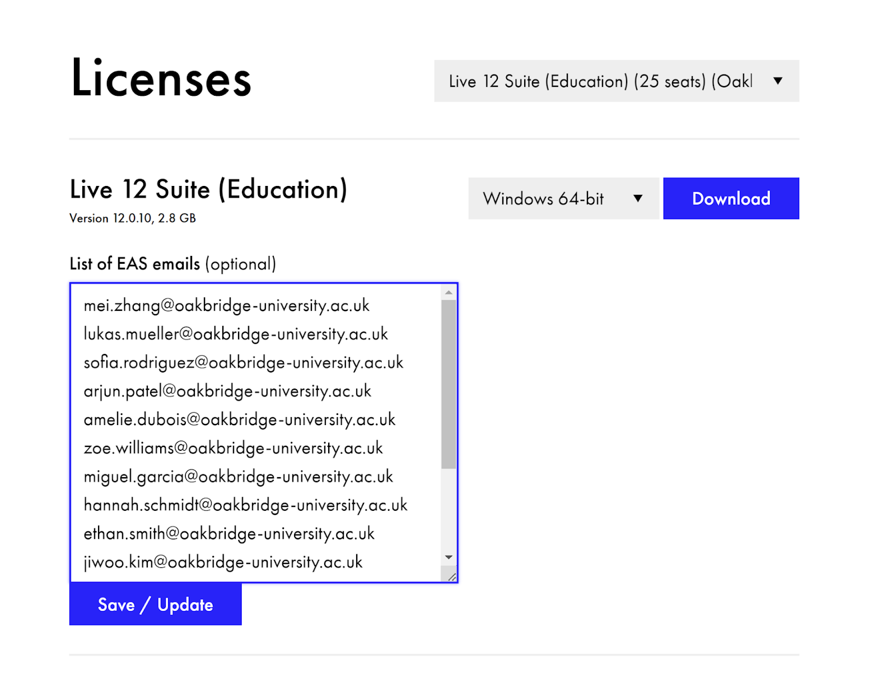
Task: Click the arjun.patel email line
Action: (x=228, y=391)
